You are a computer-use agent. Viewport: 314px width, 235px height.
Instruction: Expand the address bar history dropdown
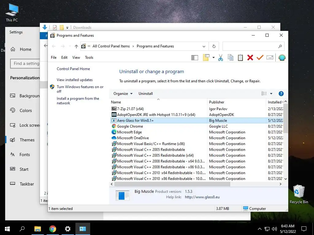[x=204, y=47]
